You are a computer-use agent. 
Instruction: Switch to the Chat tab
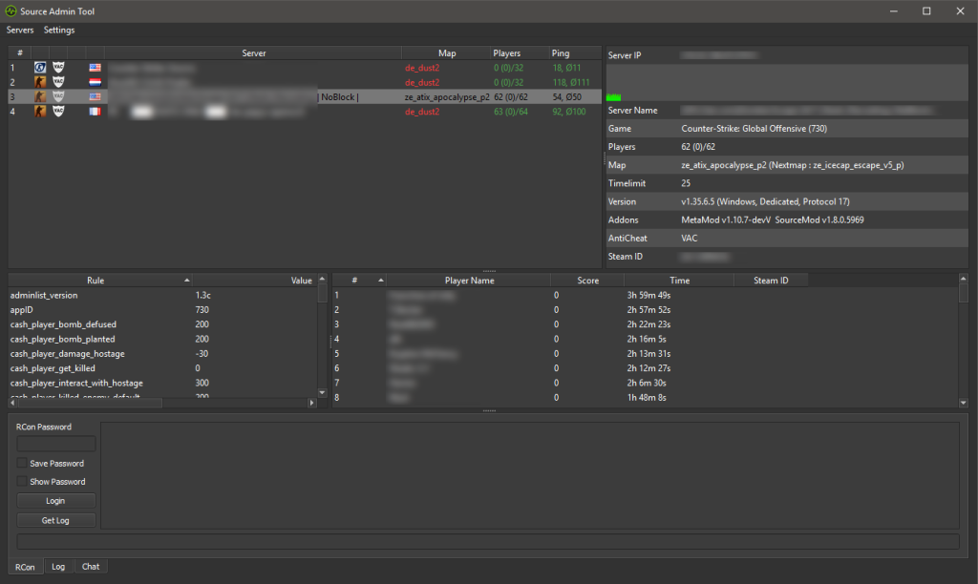[91, 567]
